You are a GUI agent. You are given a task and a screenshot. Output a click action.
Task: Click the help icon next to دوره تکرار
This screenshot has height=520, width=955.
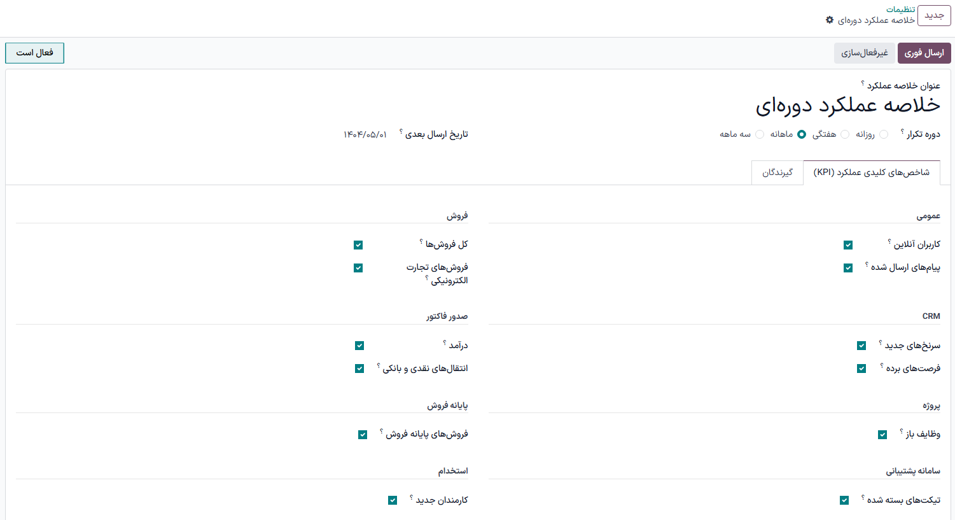pos(902,131)
